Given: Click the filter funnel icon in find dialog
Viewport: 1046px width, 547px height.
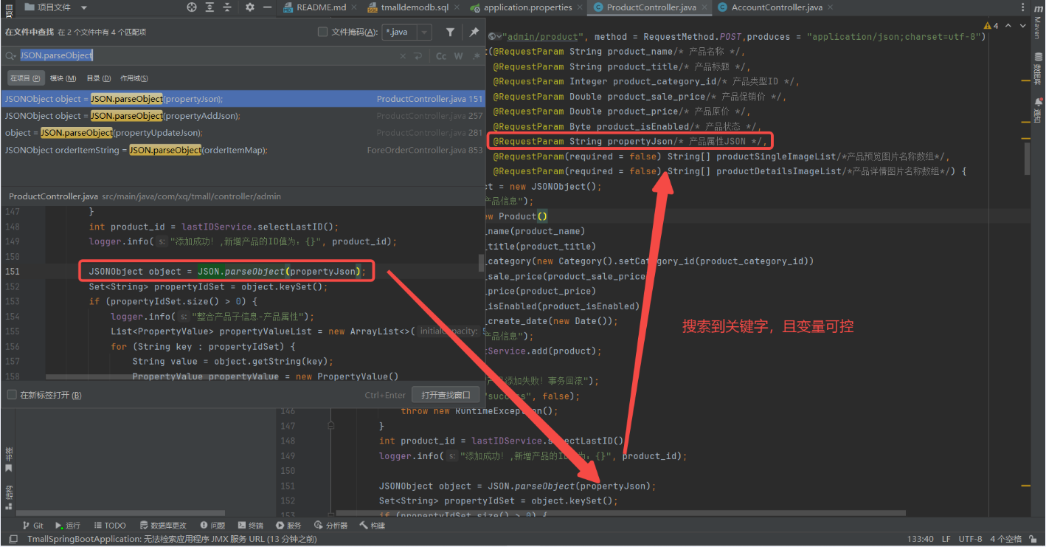Looking at the screenshot, I should pyautogui.click(x=450, y=32).
